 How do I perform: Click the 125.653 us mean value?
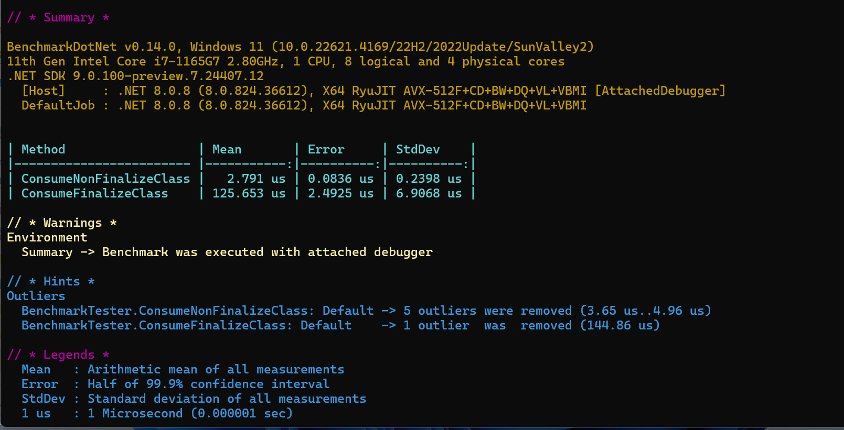click(x=249, y=194)
